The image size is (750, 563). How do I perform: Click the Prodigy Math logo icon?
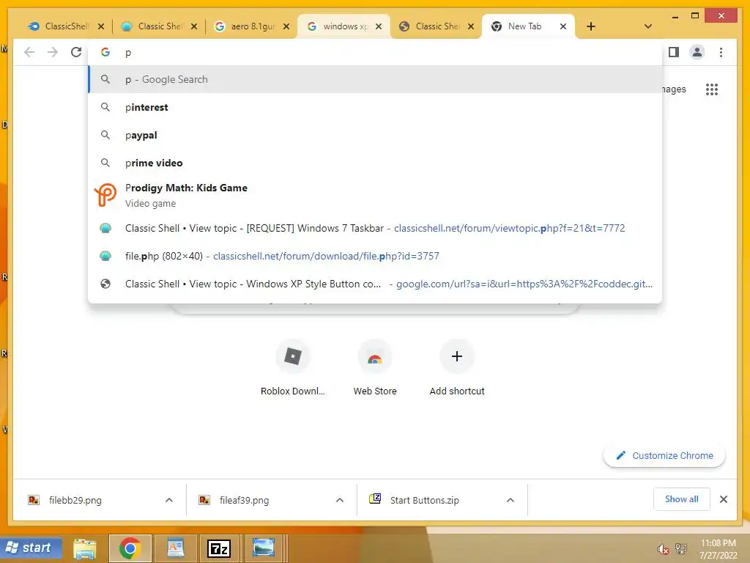tap(105, 195)
